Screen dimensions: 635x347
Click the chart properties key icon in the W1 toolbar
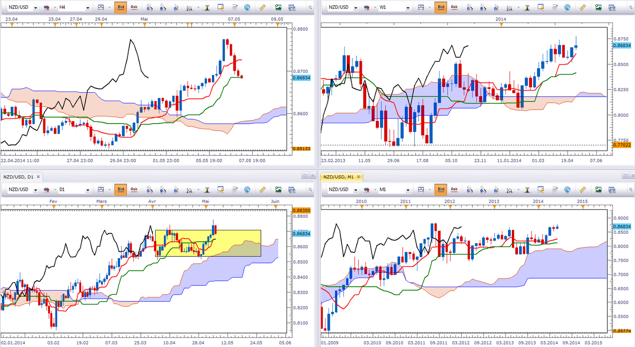click(541, 7)
